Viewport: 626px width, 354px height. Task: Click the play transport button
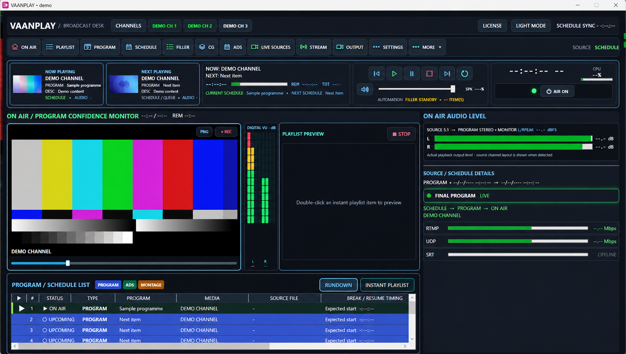coord(394,74)
